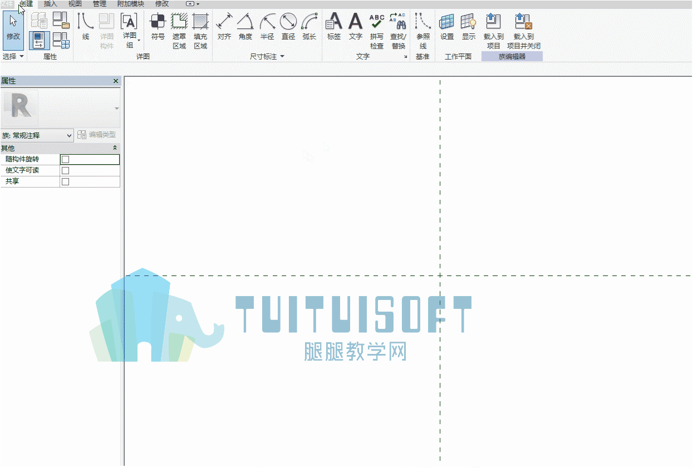Viewport: 693px width, 468px height.
Task: Expand the 选择 panel dropdown
Action: (13, 57)
